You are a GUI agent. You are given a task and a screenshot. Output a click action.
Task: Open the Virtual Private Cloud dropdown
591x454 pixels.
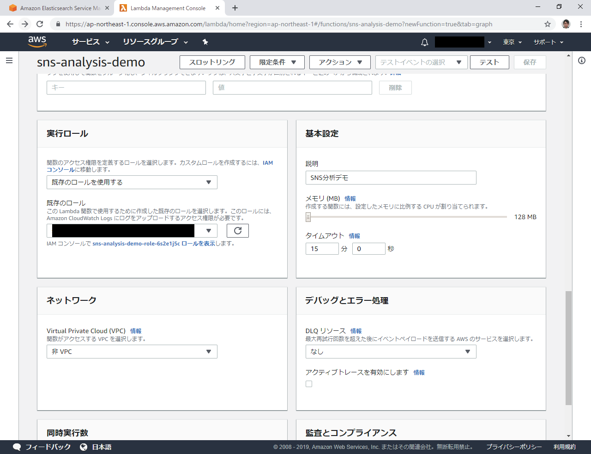point(132,352)
